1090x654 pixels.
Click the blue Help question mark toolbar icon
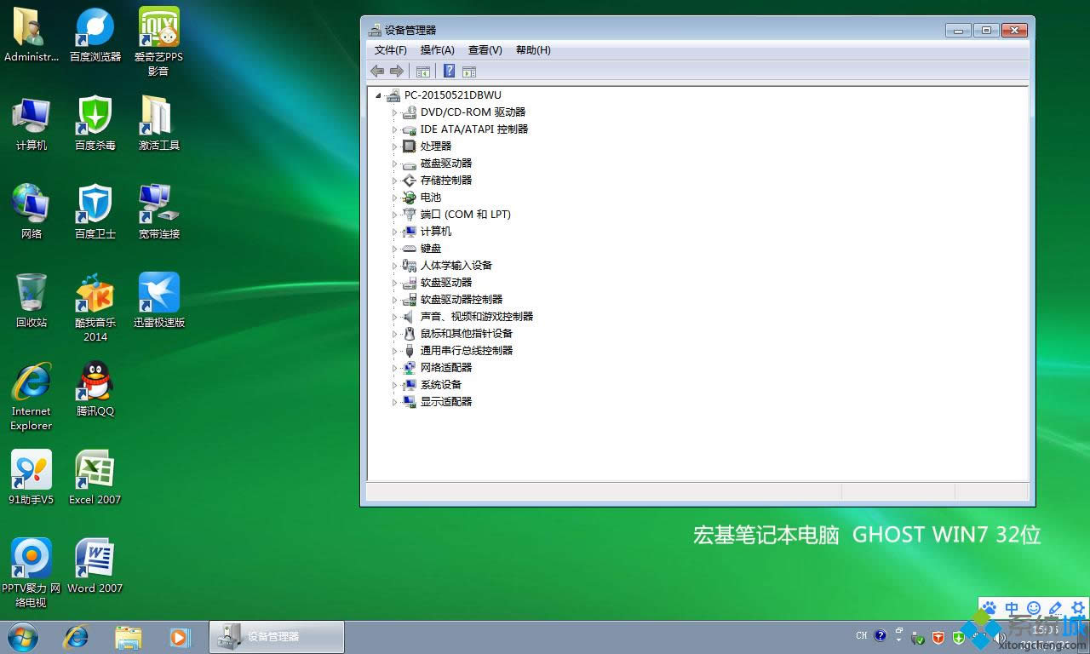click(x=449, y=72)
